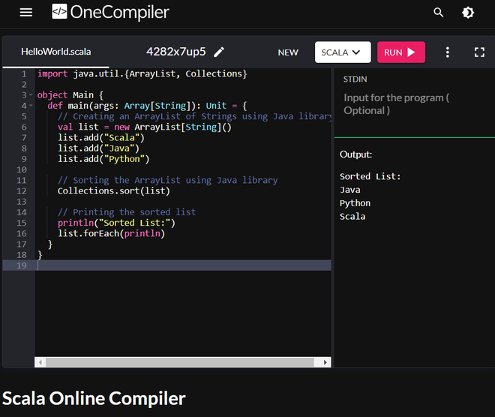Viewport: 495px width, 417px height.
Task: Click line number 10 in gutter
Action: 22,169
